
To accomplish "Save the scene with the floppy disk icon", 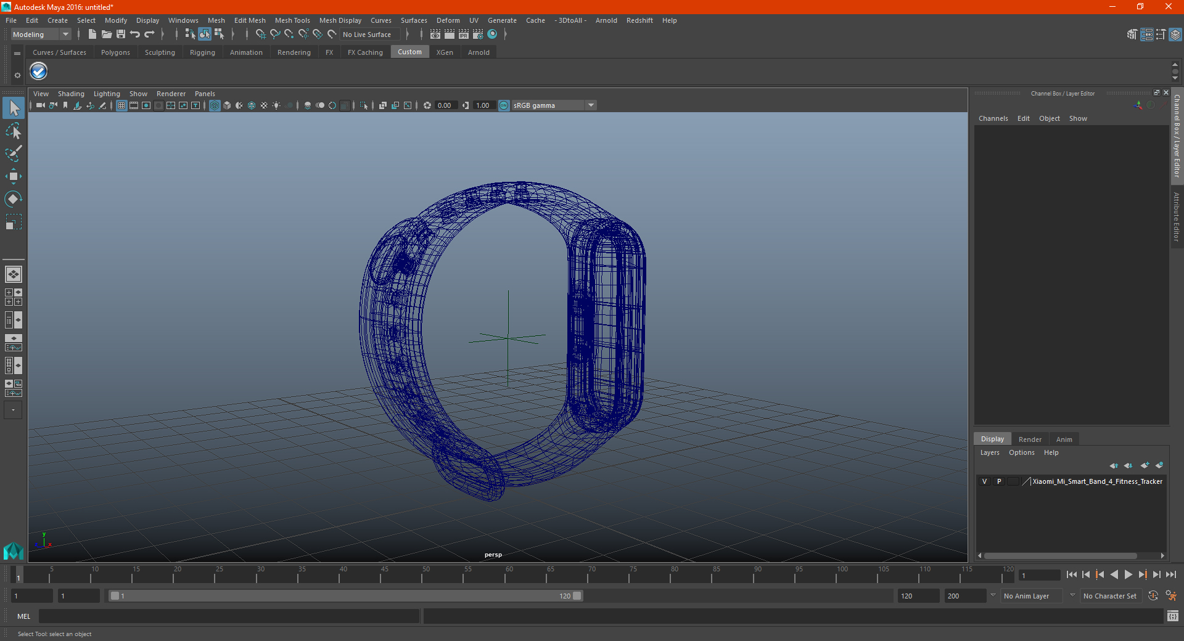I will [121, 35].
